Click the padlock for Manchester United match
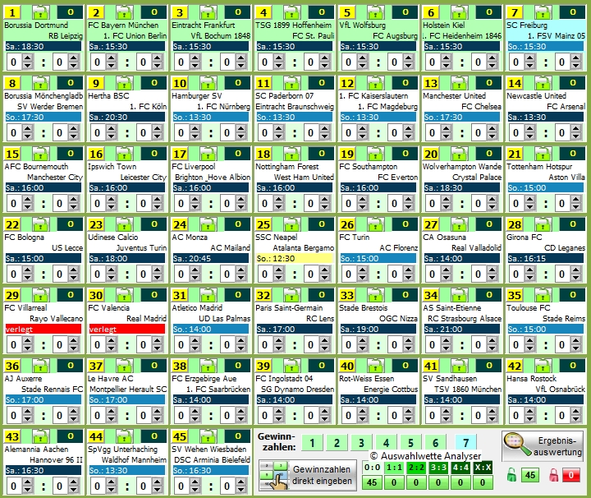 point(459,83)
